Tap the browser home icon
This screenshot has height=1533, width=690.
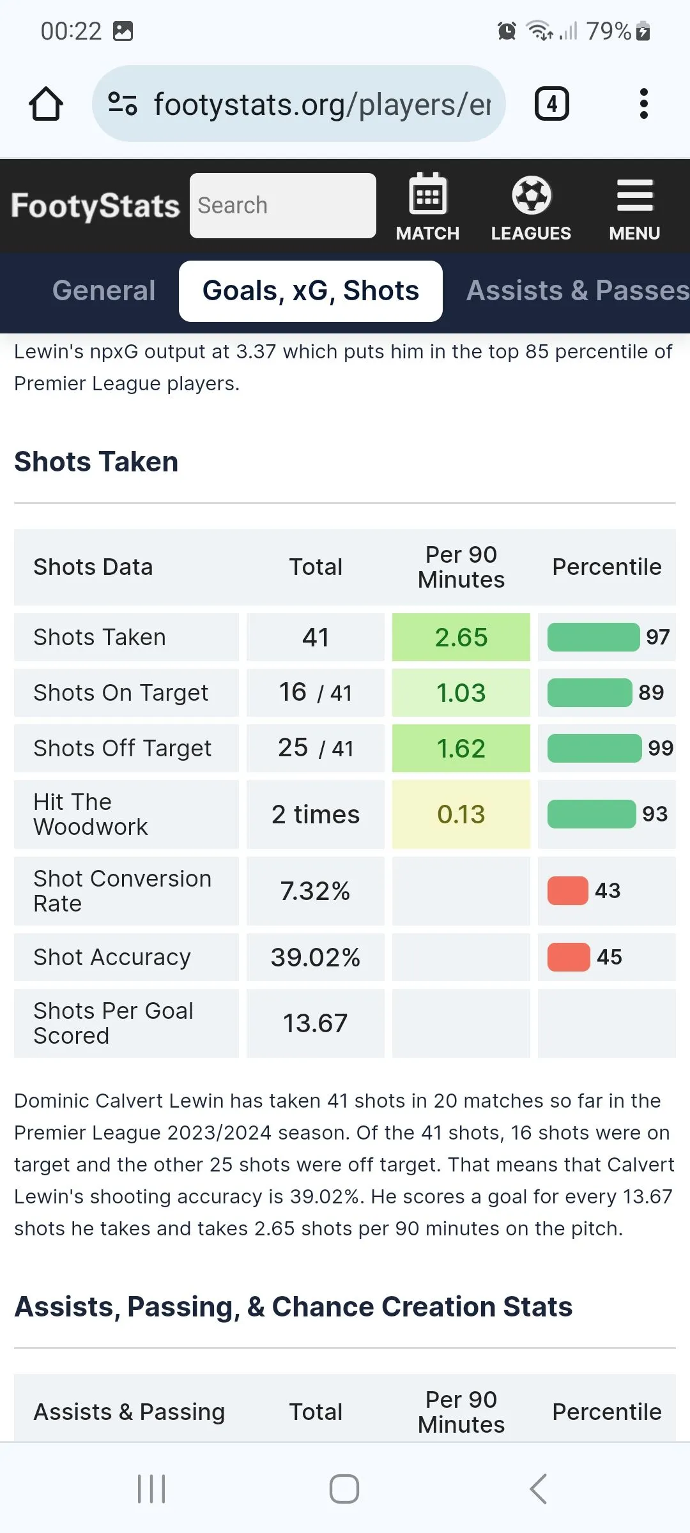tap(46, 103)
